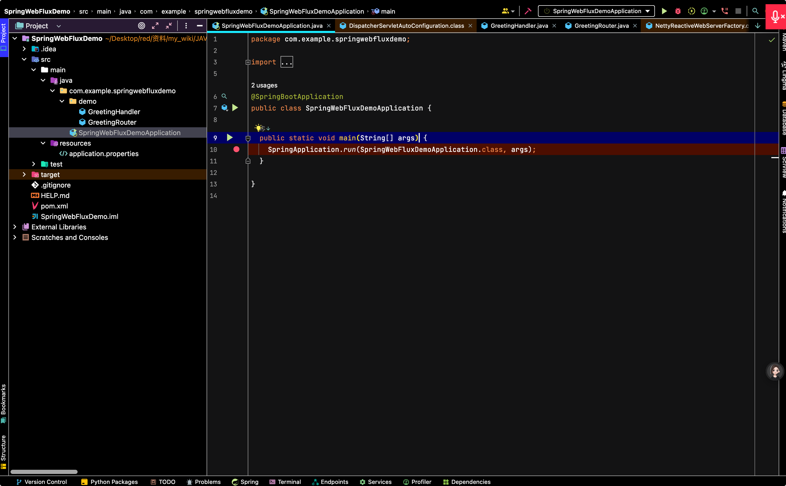The image size is (786, 486).
Task: Open the Version Control tool window
Action: click(x=41, y=482)
